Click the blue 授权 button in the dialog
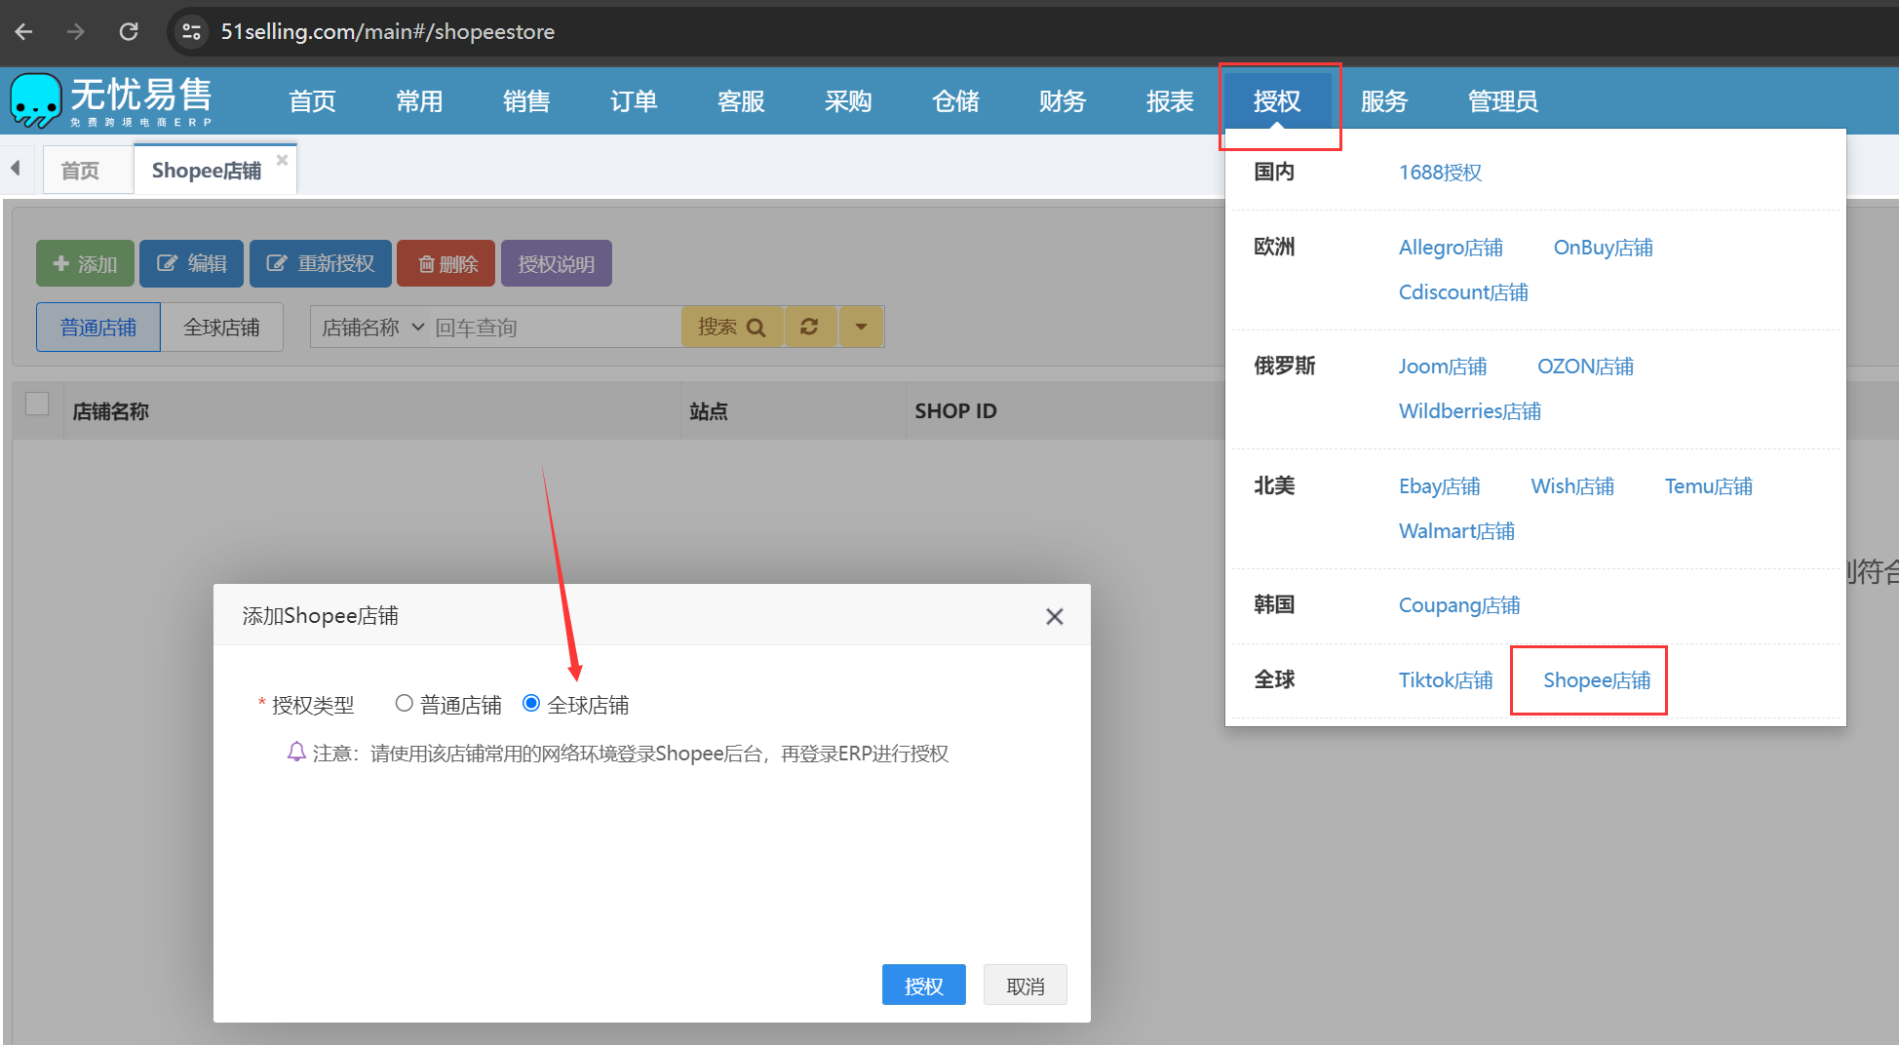 924,985
